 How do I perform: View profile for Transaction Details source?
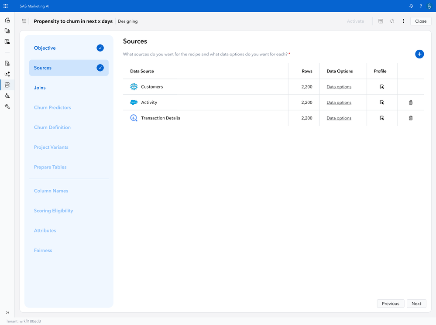pyautogui.click(x=382, y=118)
